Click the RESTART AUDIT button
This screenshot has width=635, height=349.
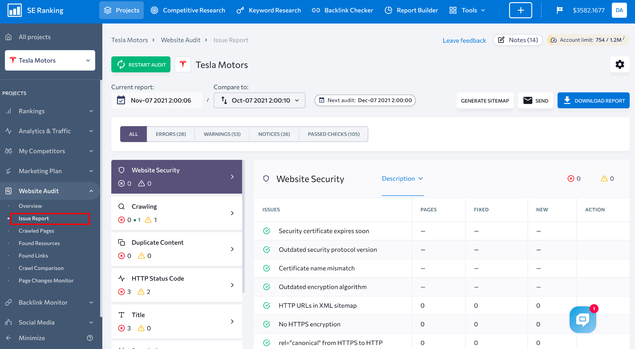(x=141, y=64)
